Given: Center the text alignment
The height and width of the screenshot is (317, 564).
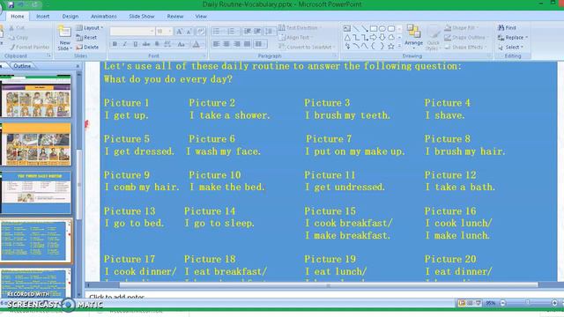Looking at the screenshot, I should coord(226,44).
